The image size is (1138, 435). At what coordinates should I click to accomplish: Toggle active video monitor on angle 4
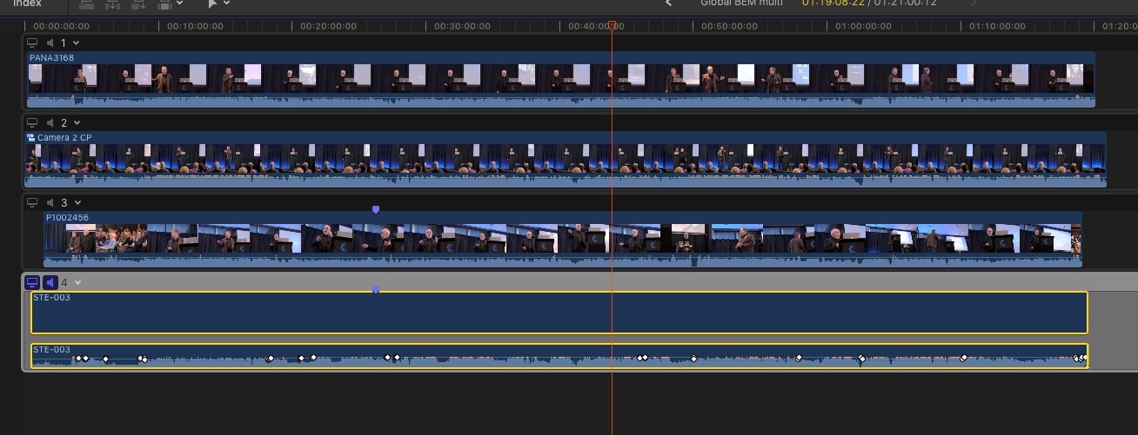(32, 282)
